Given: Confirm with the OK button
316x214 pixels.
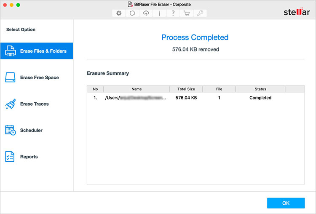Looking at the screenshot, I should pos(286,203).
